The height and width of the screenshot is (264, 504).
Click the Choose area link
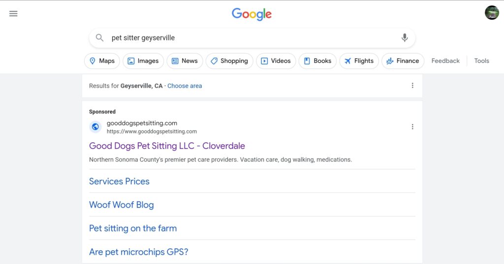(x=185, y=86)
